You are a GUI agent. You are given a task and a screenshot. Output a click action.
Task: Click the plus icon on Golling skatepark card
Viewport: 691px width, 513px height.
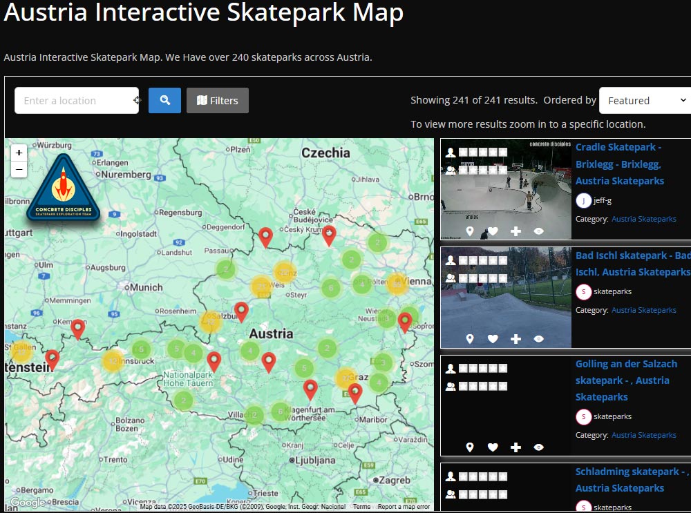[x=515, y=447]
